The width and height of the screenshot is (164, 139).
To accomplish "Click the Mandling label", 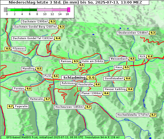I will tap(28, 69).
